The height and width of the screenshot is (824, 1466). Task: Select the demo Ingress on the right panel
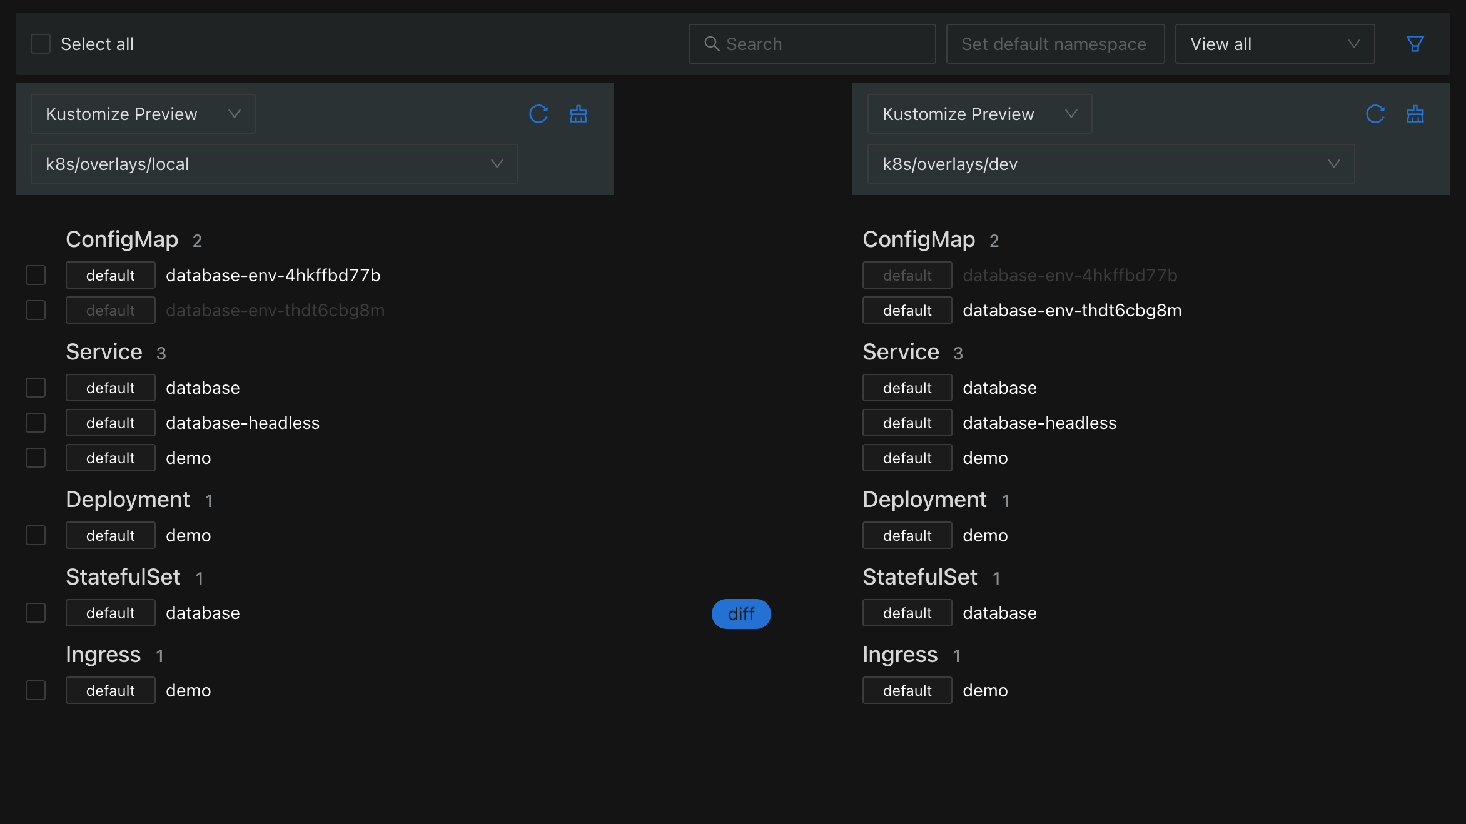(x=985, y=690)
